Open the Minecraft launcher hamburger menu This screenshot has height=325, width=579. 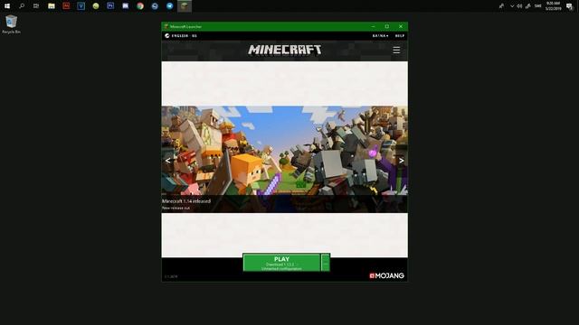[396, 51]
